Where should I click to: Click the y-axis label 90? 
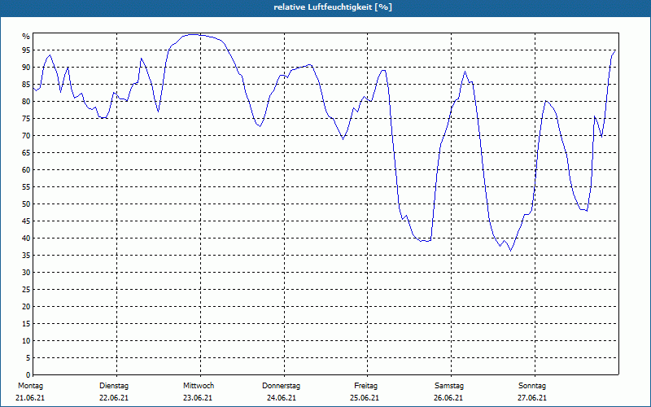coord(26,68)
